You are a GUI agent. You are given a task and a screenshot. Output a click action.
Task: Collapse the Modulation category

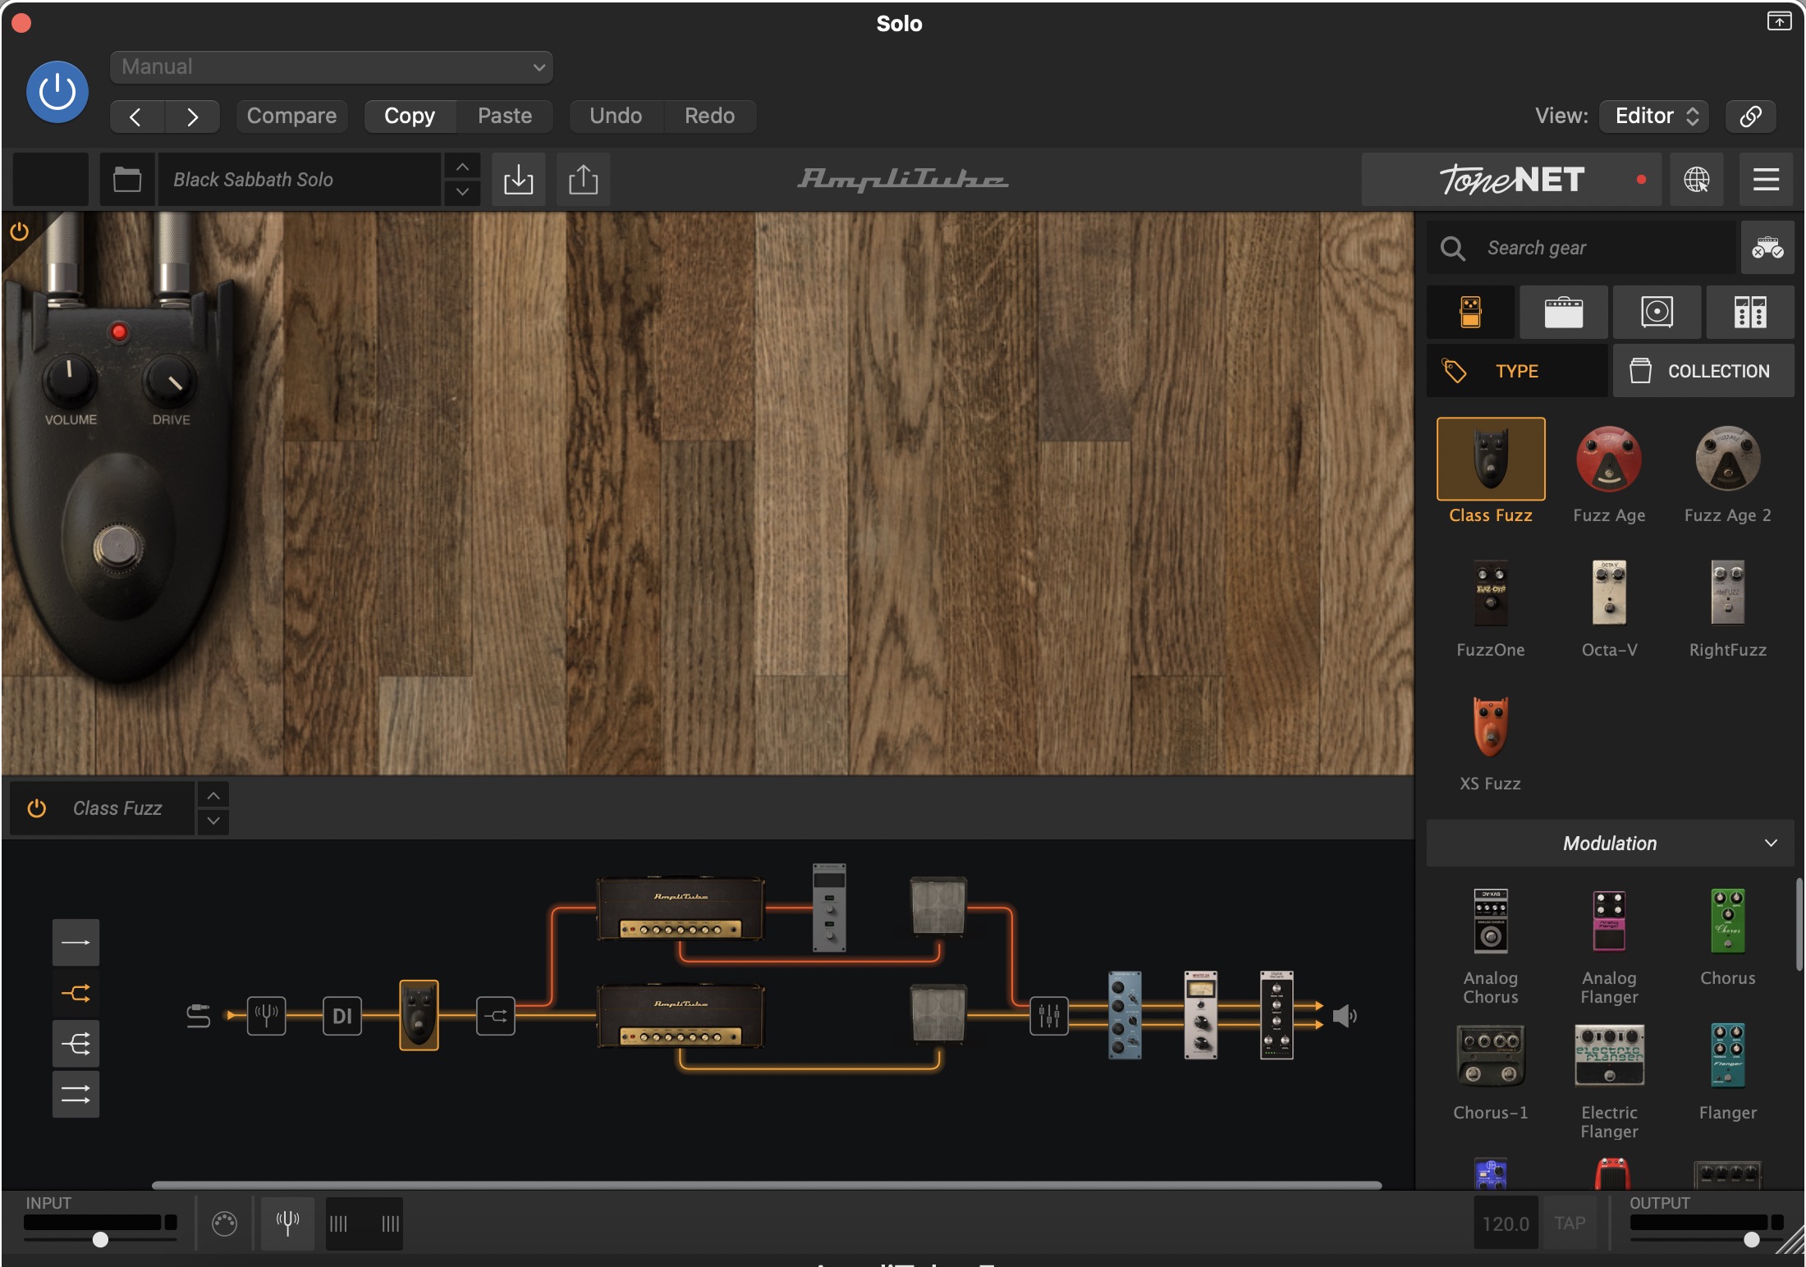(x=1610, y=843)
